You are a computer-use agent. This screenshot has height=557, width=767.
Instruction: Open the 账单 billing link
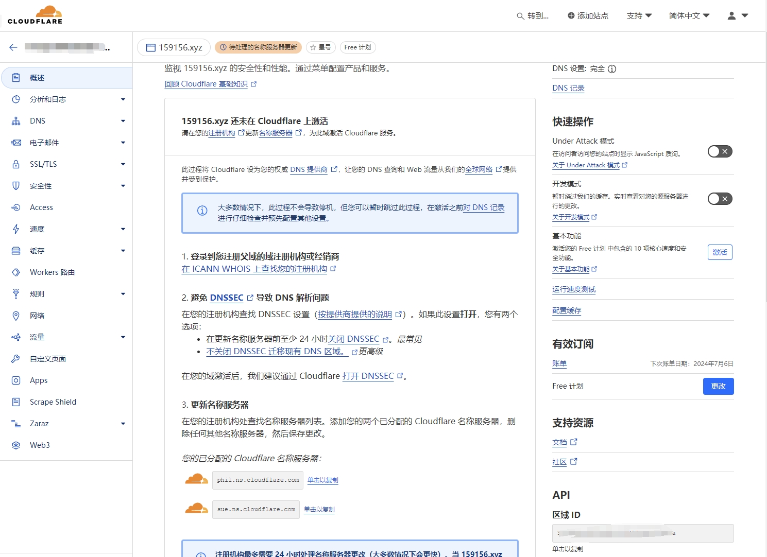click(559, 363)
